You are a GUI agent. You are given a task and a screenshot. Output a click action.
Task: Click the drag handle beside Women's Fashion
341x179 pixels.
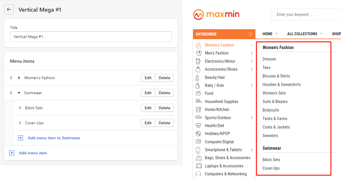(11, 78)
